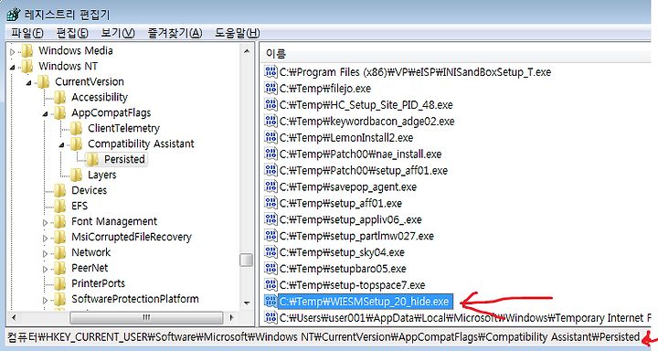This screenshot has width=658, height=351.
Task: Open the 보기(V) menu
Action: tap(118, 33)
